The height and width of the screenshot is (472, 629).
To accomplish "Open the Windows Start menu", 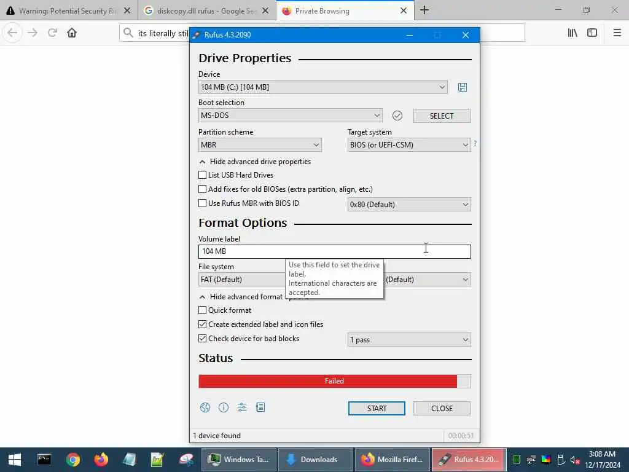I will click(x=15, y=460).
